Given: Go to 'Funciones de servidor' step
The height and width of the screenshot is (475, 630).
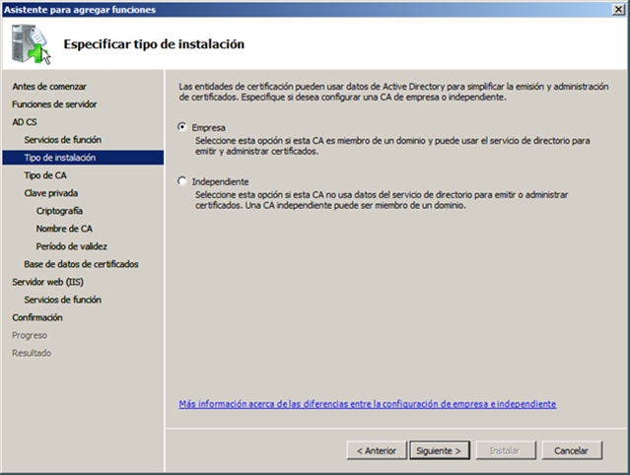Looking at the screenshot, I should (x=54, y=104).
